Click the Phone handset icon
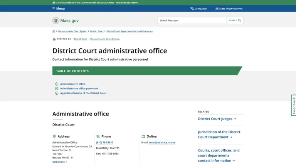Viewport: 296px width, 167px height. (x=98, y=136)
